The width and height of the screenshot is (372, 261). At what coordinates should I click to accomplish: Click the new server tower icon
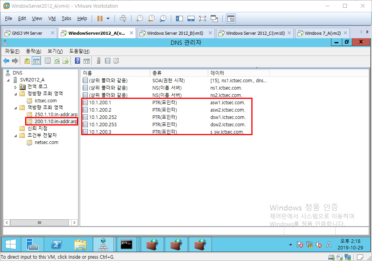coord(99,61)
